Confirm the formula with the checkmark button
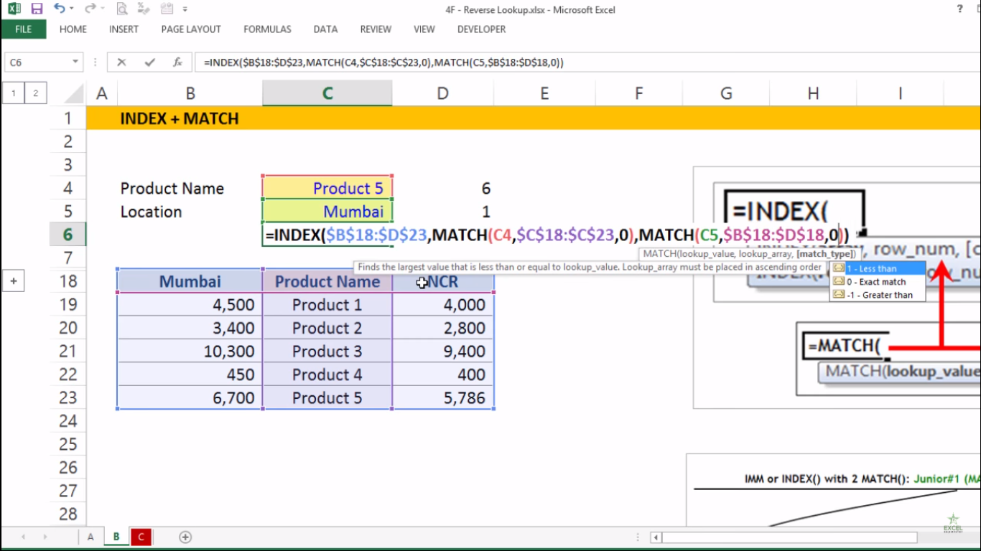The height and width of the screenshot is (551, 981). coord(149,62)
